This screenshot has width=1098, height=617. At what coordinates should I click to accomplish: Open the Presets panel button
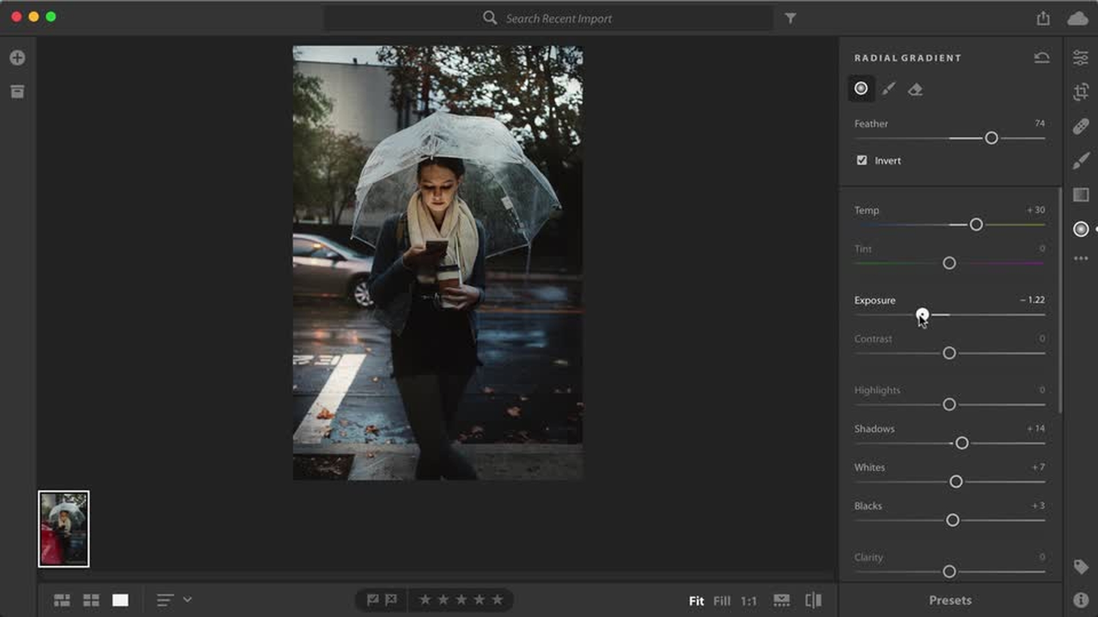[950, 600]
